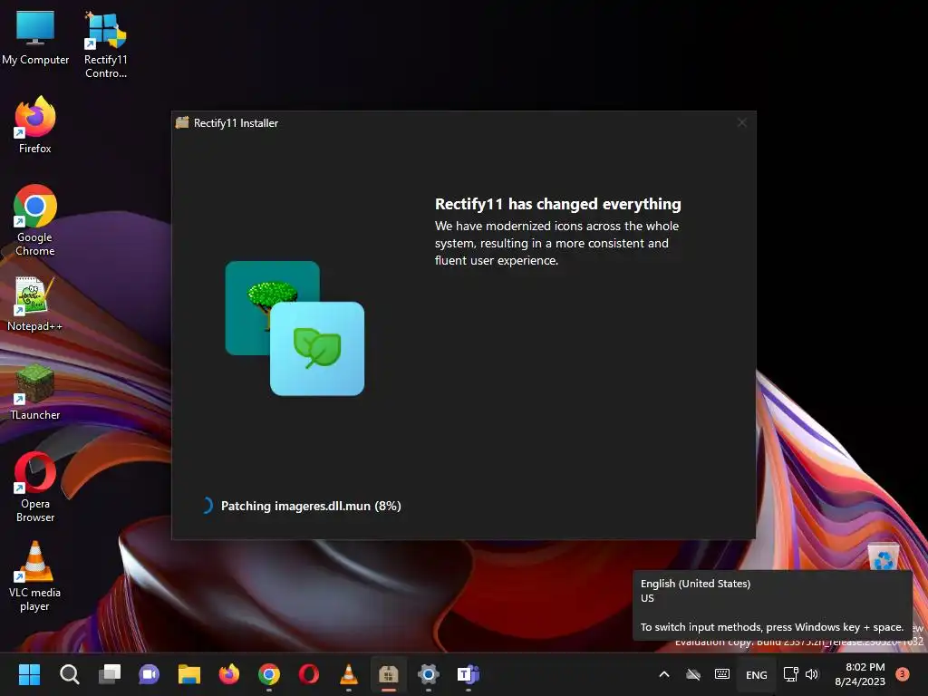This screenshot has width=928, height=696.
Task: Click the installer progress spinner
Action: pyautogui.click(x=208, y=506)
